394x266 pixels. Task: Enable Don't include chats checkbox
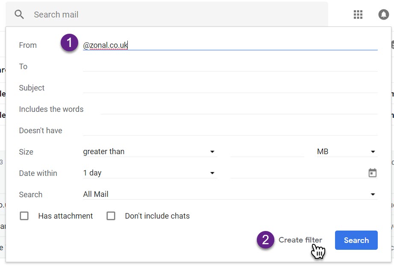tap(111, 216)
